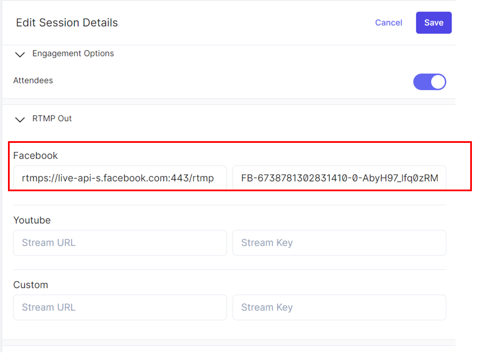This screenshot has height=362, width=485.
Task: Click the Save button
Action: [433, 23]
